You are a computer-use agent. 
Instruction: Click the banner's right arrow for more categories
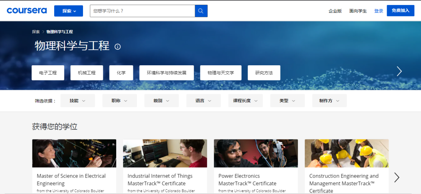399,71
